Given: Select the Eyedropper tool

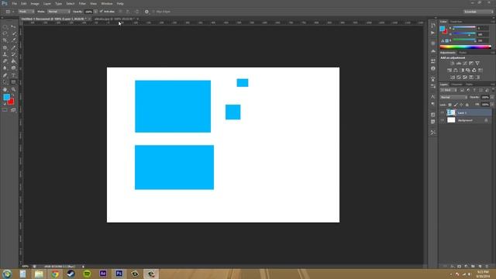Looking at the screenshot, I should [13, 40].
